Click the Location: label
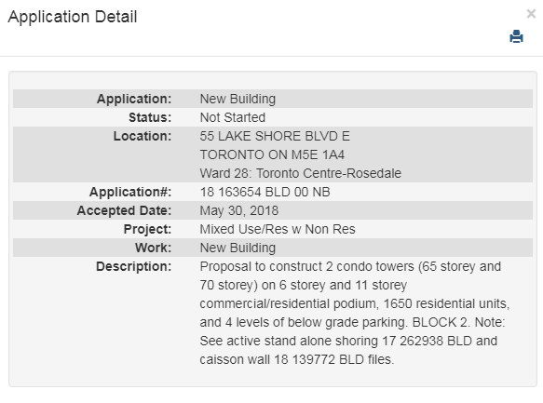Viewport: 543px width, 403px height. click(143, 136)
